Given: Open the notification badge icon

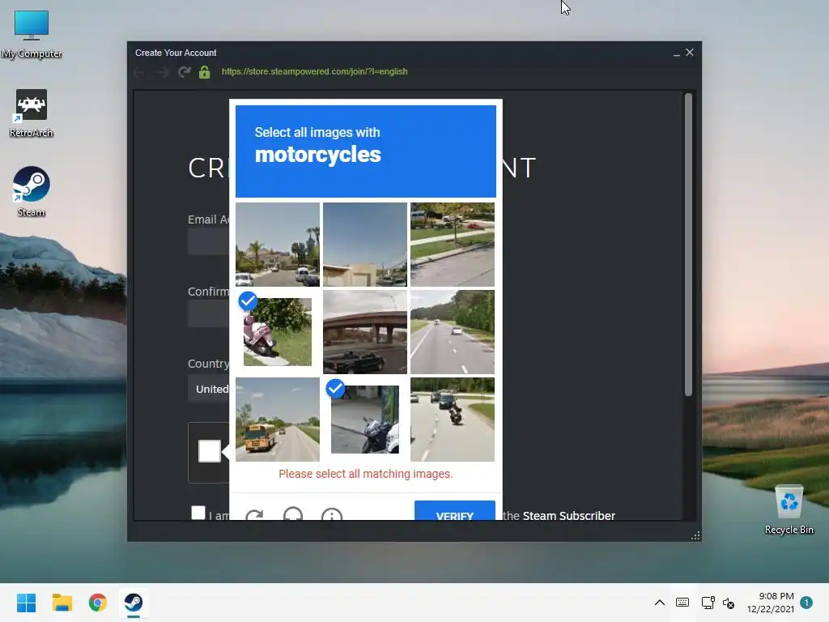Looking at the screenshot, I should tap(806, 603).
